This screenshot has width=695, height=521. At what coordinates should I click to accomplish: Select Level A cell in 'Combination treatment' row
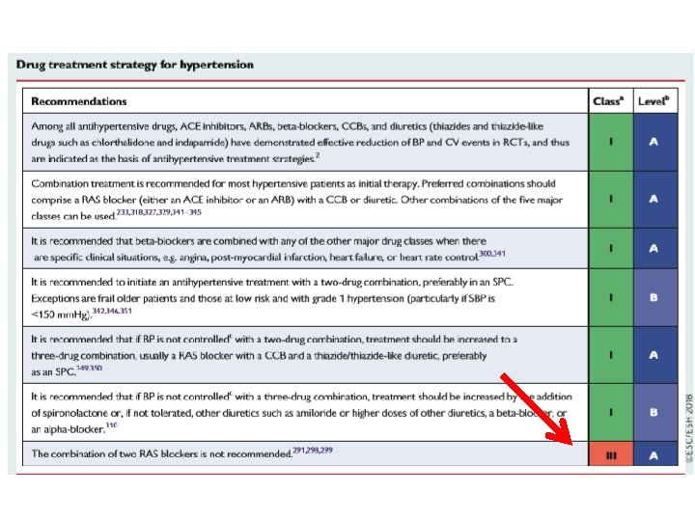click(655, 200)
